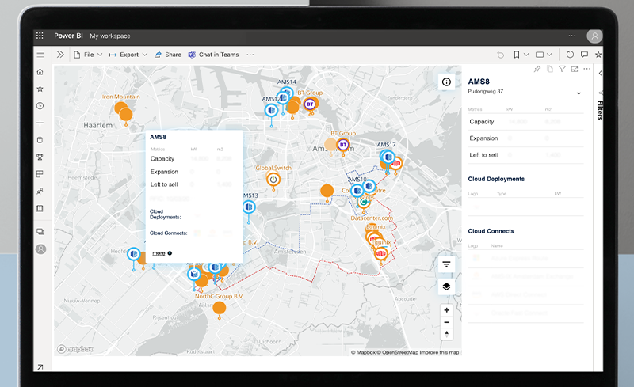
Task: Open the Apps grid icon in sidebar
Action: click(40, 174)
